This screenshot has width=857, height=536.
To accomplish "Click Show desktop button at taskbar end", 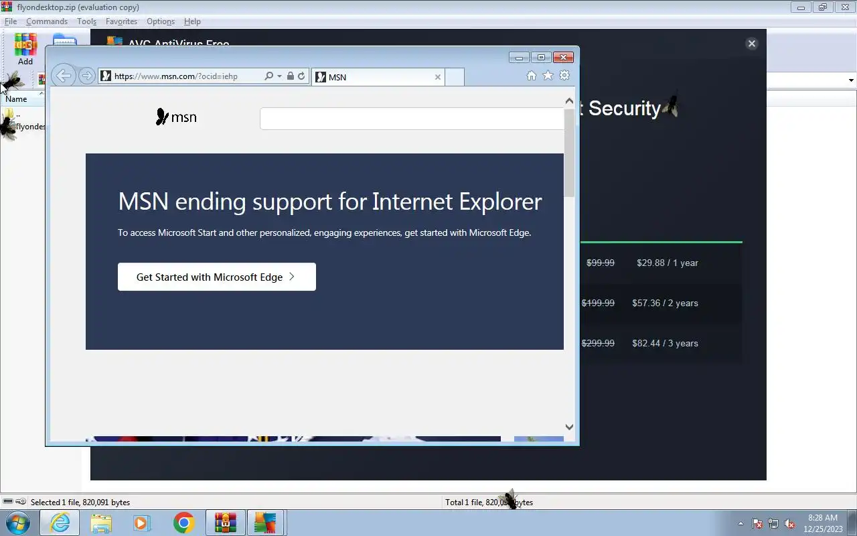I will coord(852,523).
